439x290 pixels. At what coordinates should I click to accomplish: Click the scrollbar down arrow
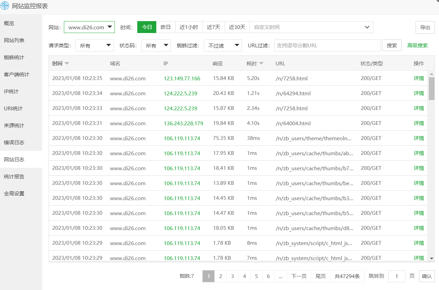click(432, 258)
